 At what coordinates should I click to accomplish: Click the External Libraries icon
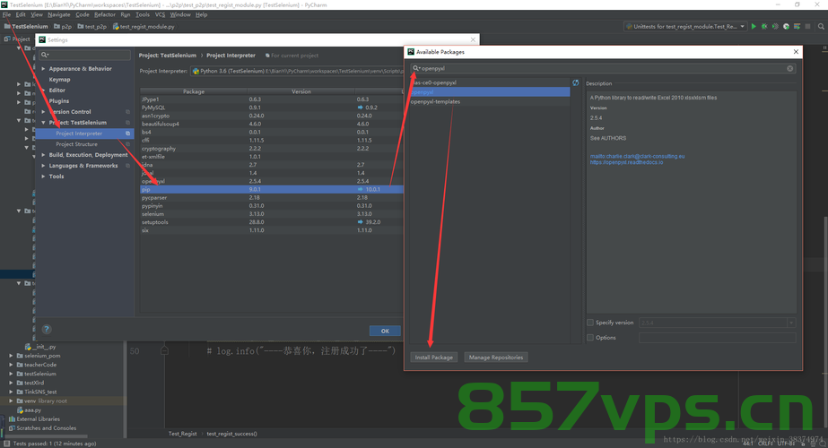point(13,419)
